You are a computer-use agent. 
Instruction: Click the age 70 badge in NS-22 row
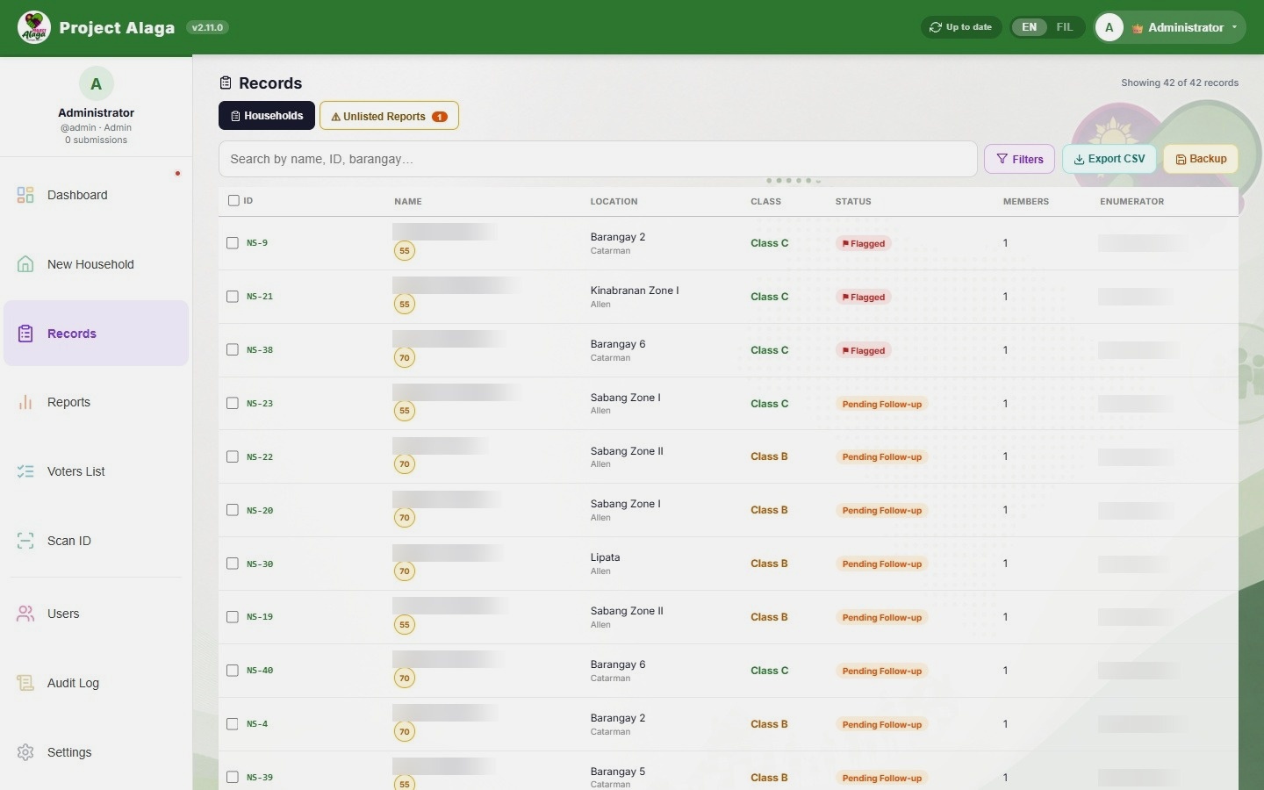[404, 464]
